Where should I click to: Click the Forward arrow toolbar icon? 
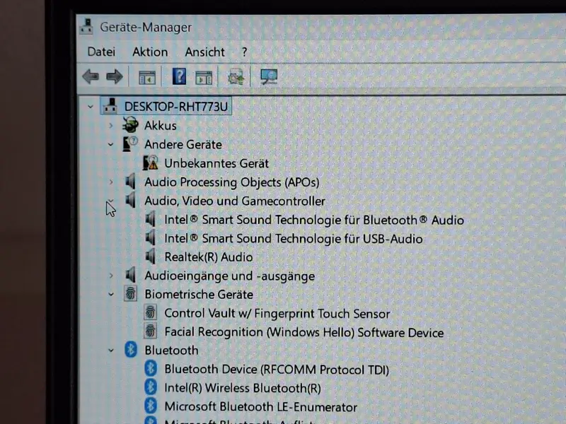point(115,77)
